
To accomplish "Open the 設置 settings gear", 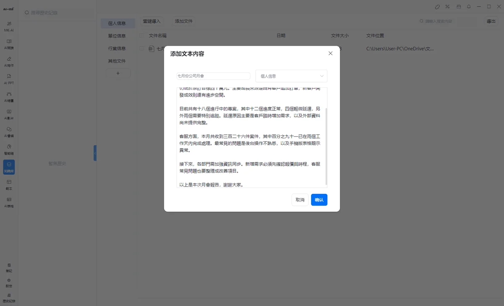I will 9,283.
